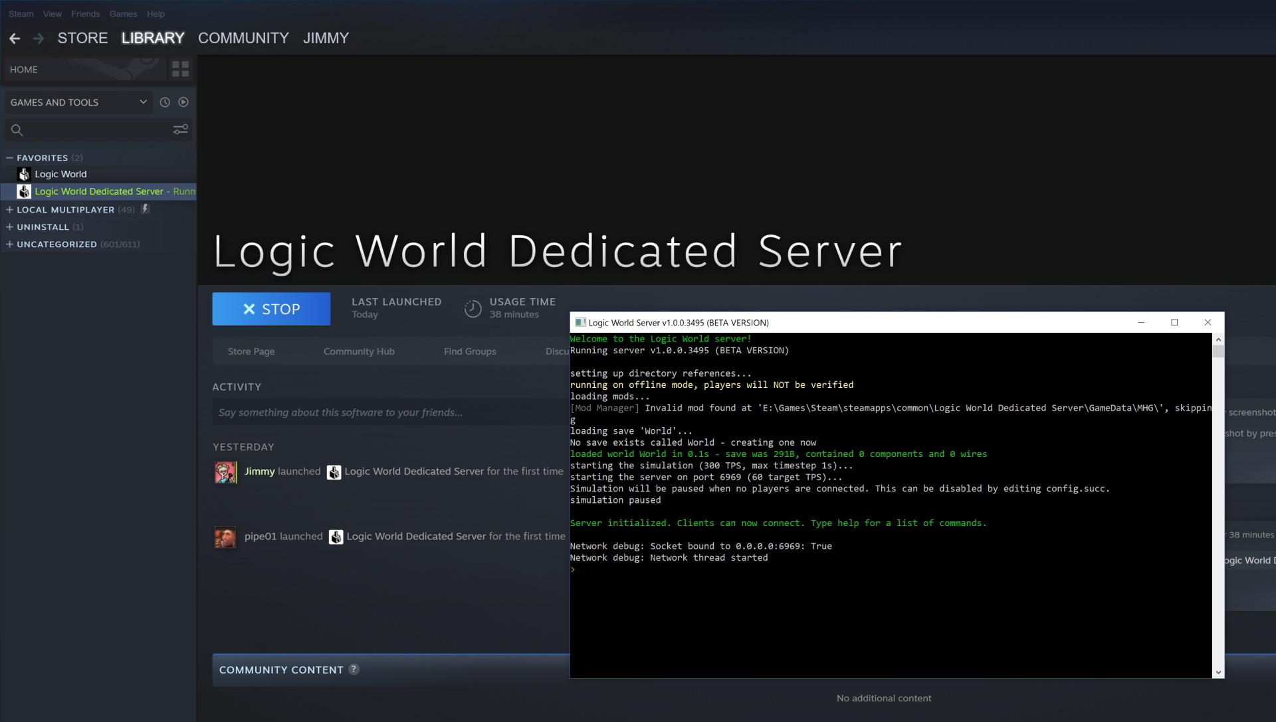Expand the Local Multiplayer collection
This screenshot has height=722, width=1276.
click(9, 210)
